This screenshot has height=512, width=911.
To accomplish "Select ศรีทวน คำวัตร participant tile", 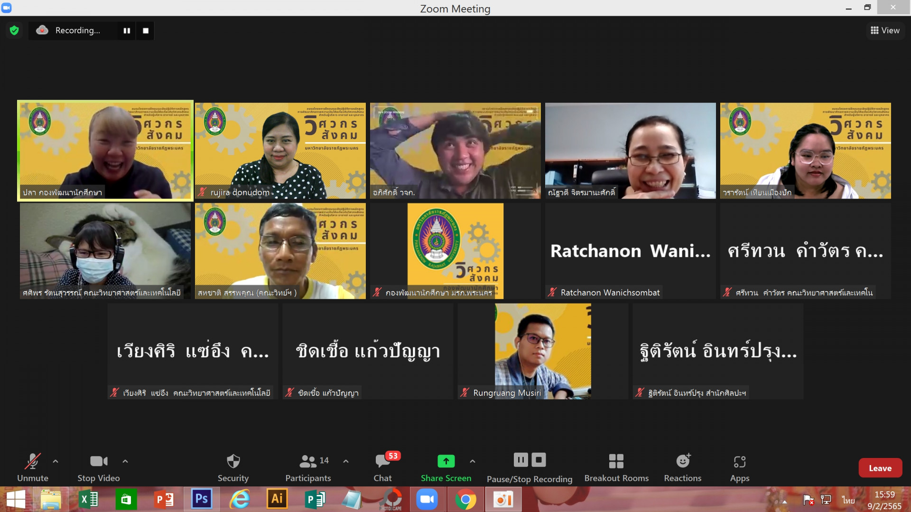I will pos(806,251).
